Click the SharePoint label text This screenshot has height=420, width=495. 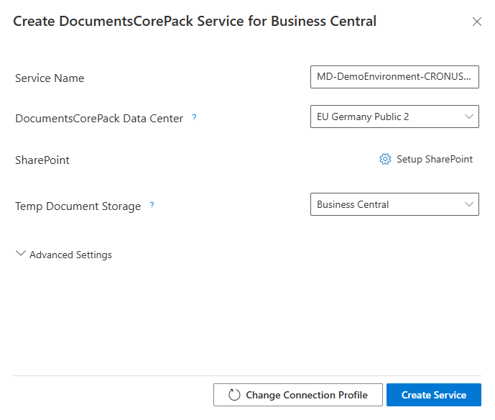(42, 160)
